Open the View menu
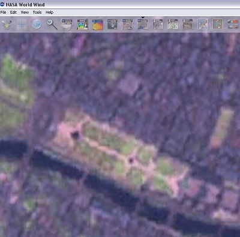Image resolution: width=240 pixels, height=237 pixels. [x=25, y=13]
